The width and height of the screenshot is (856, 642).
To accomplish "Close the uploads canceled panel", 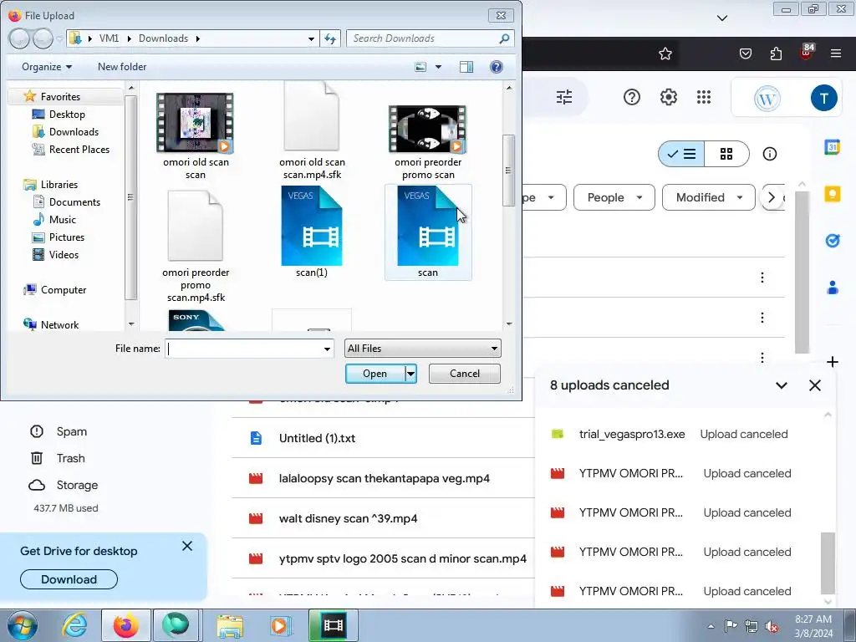I will coord(814,385).
